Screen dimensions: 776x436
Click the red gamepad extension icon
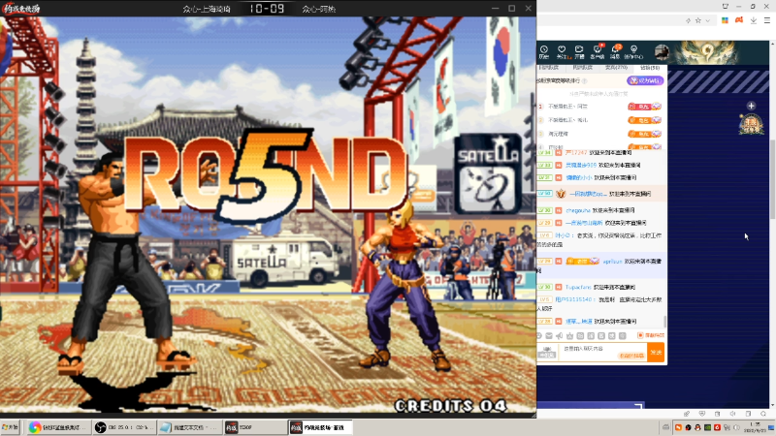point(739,20)
